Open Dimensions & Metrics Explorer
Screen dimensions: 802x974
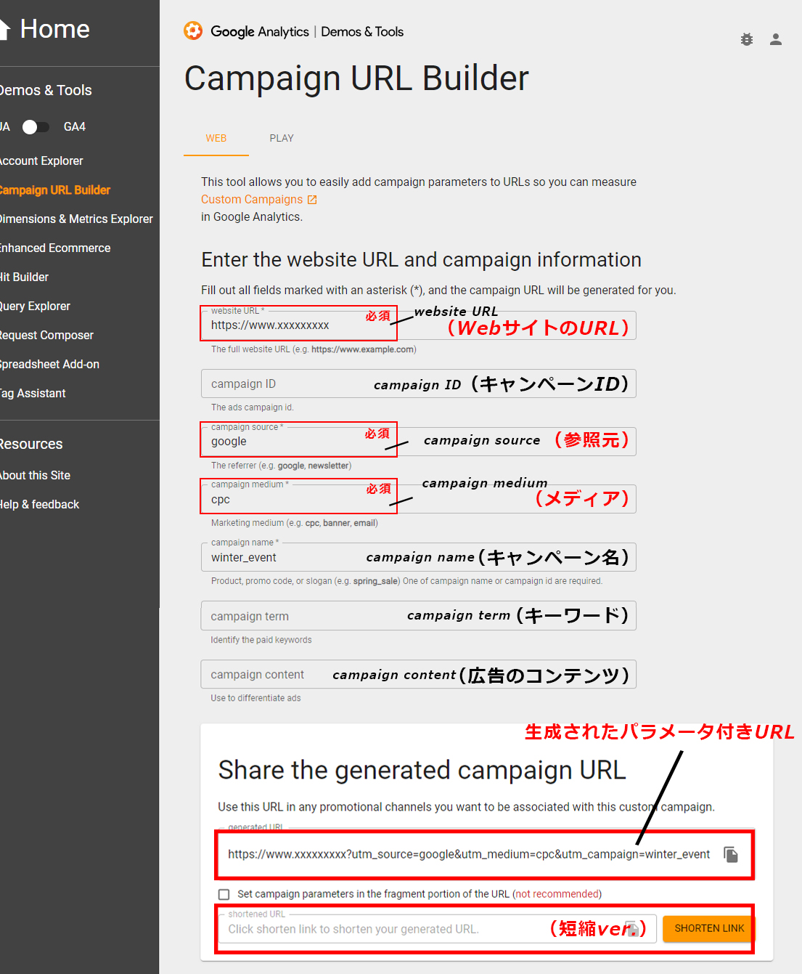point(76,219)
